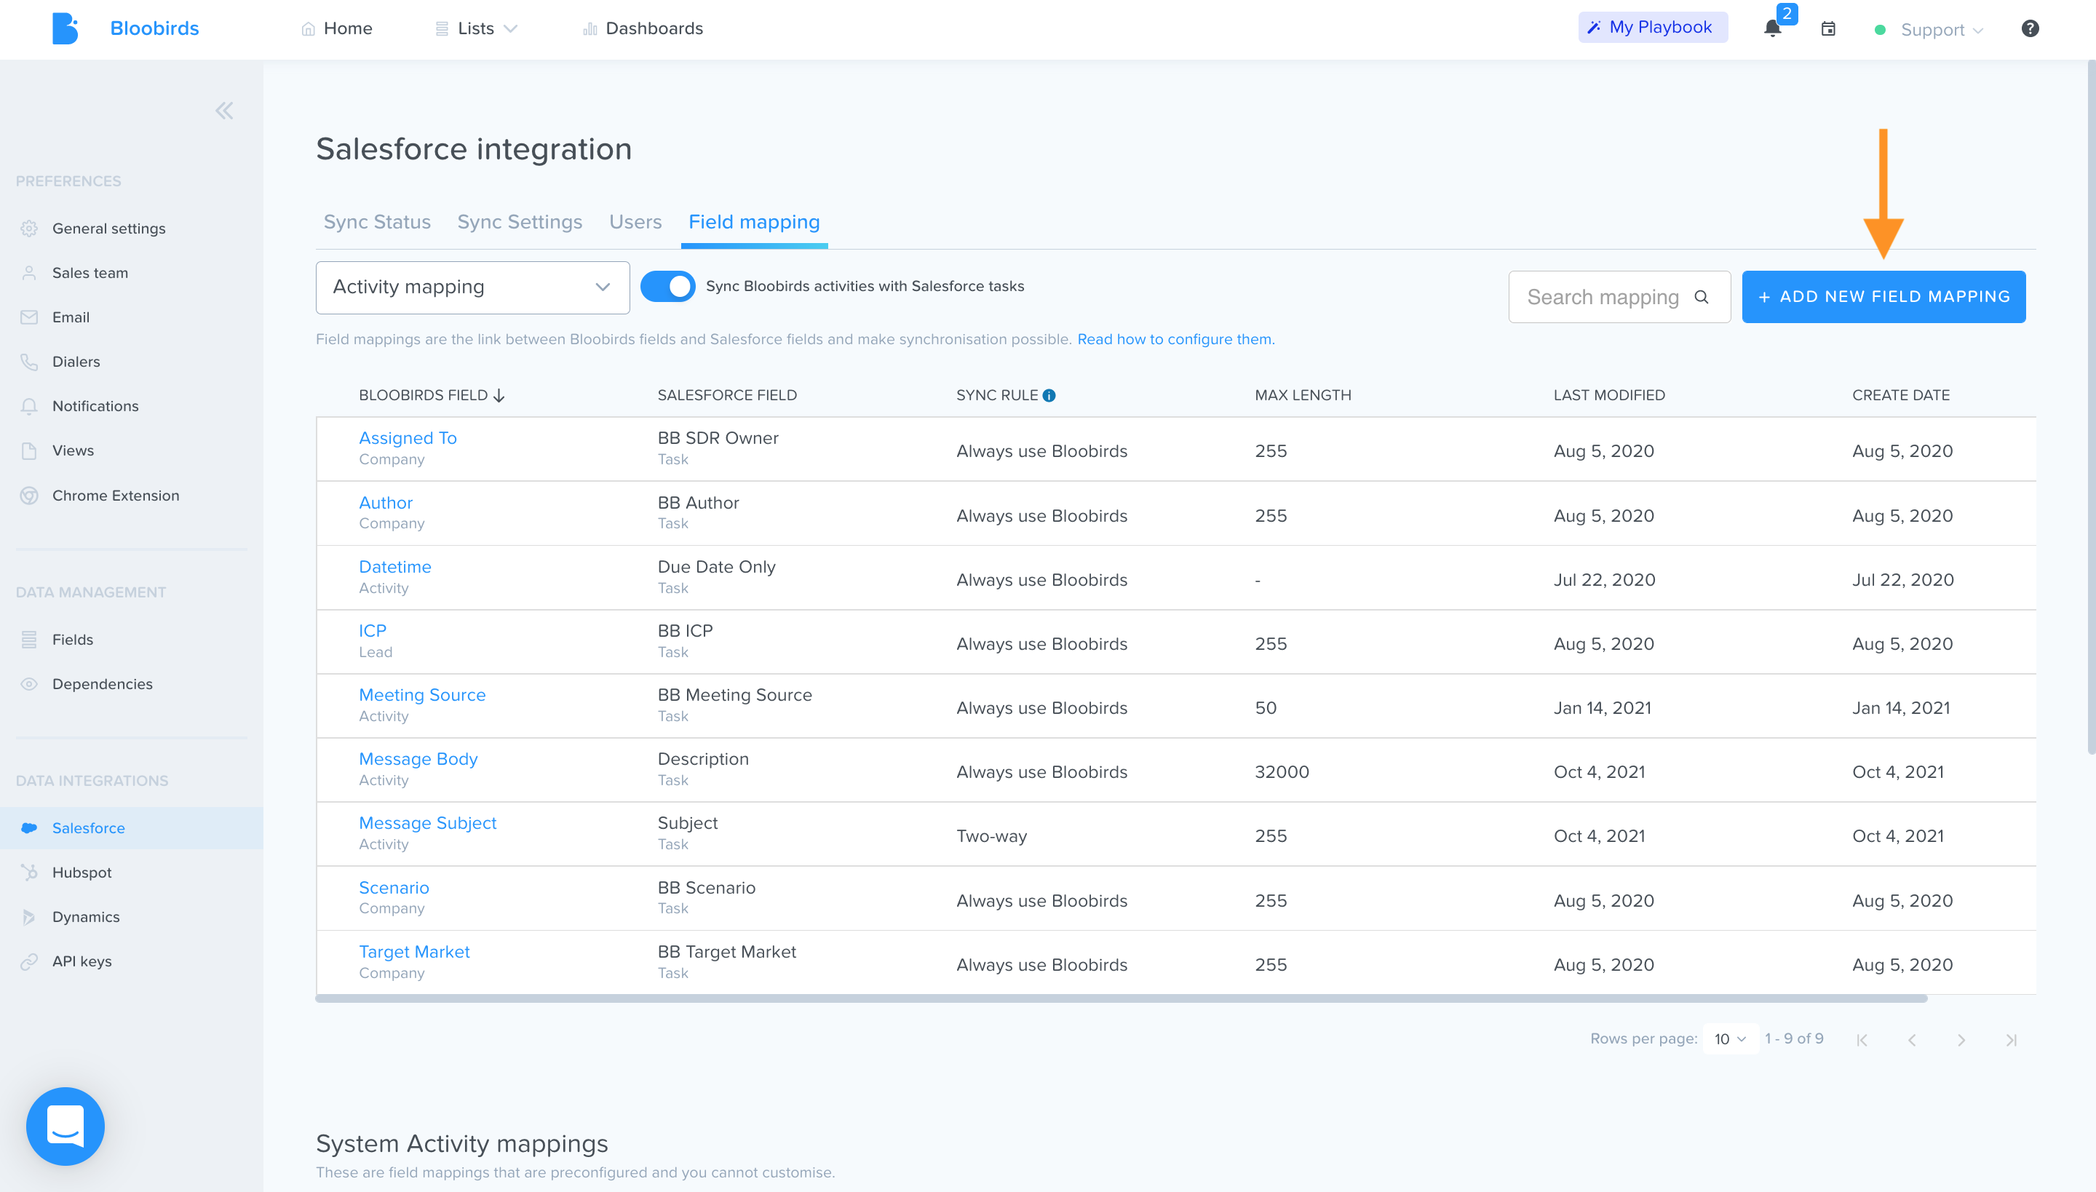Click the horizontal table scrollbar
The width and height of the screenshot is (2096, 1192).
pos(1121,998)
